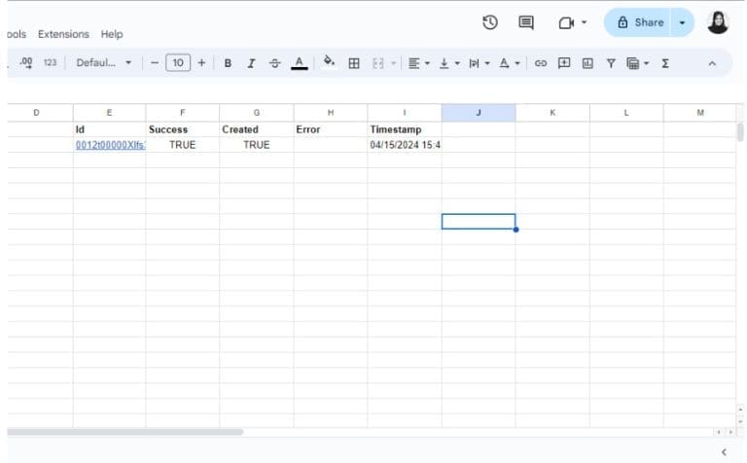This screenshot has width=747, height=463.
Task: Click the font size input field
Action: 177,63
